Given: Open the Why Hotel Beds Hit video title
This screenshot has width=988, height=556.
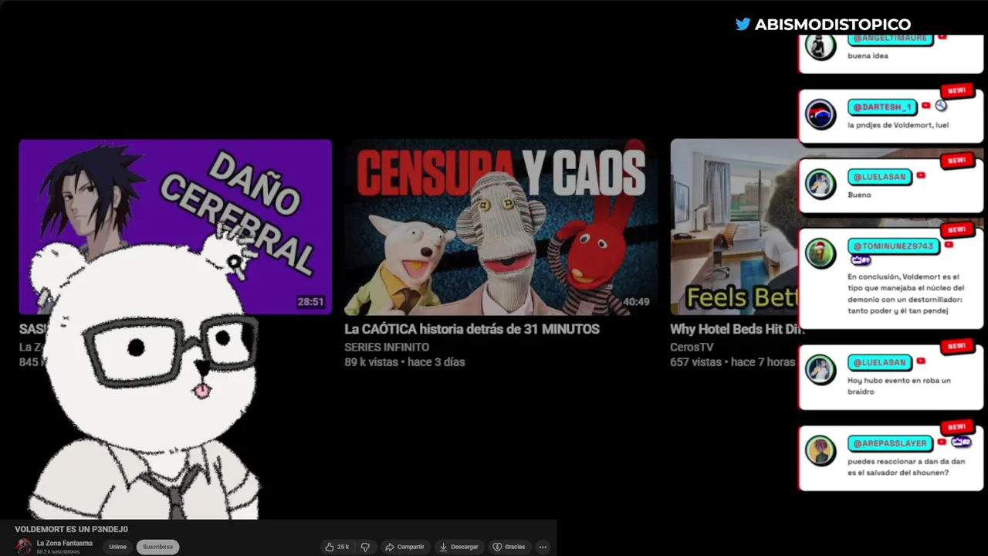Looking at the screenshot, I should (736, 329).
